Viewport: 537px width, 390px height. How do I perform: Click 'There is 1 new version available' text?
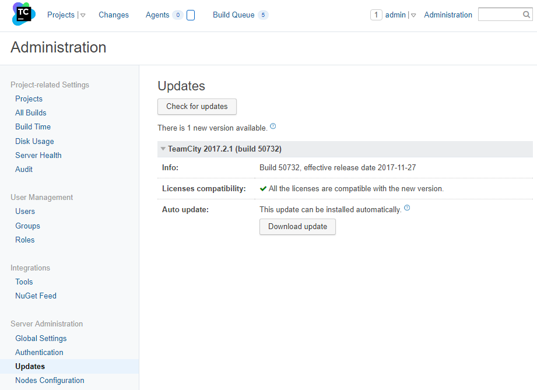[212, 128]
